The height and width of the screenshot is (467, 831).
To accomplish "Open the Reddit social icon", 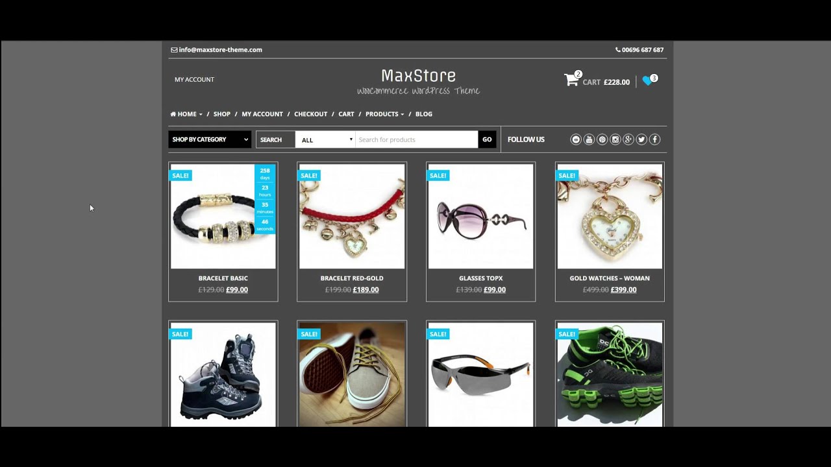I will (576, 139).
